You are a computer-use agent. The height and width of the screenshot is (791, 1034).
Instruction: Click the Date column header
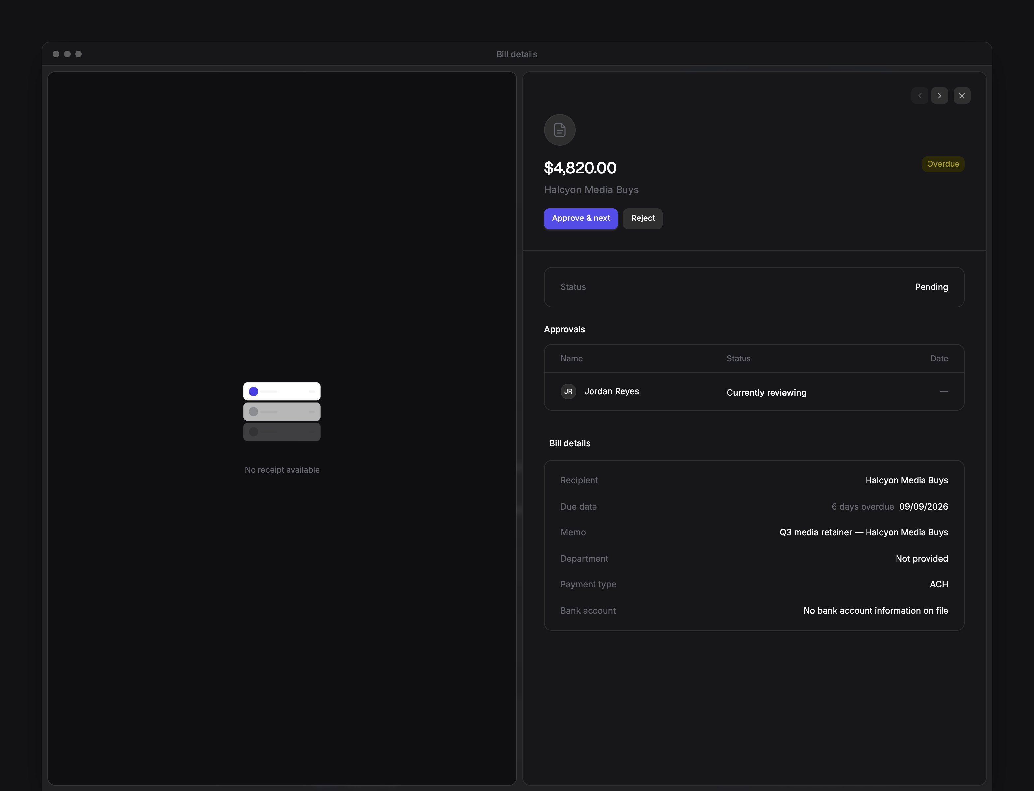pyautogui.click(x=939, y=358)
